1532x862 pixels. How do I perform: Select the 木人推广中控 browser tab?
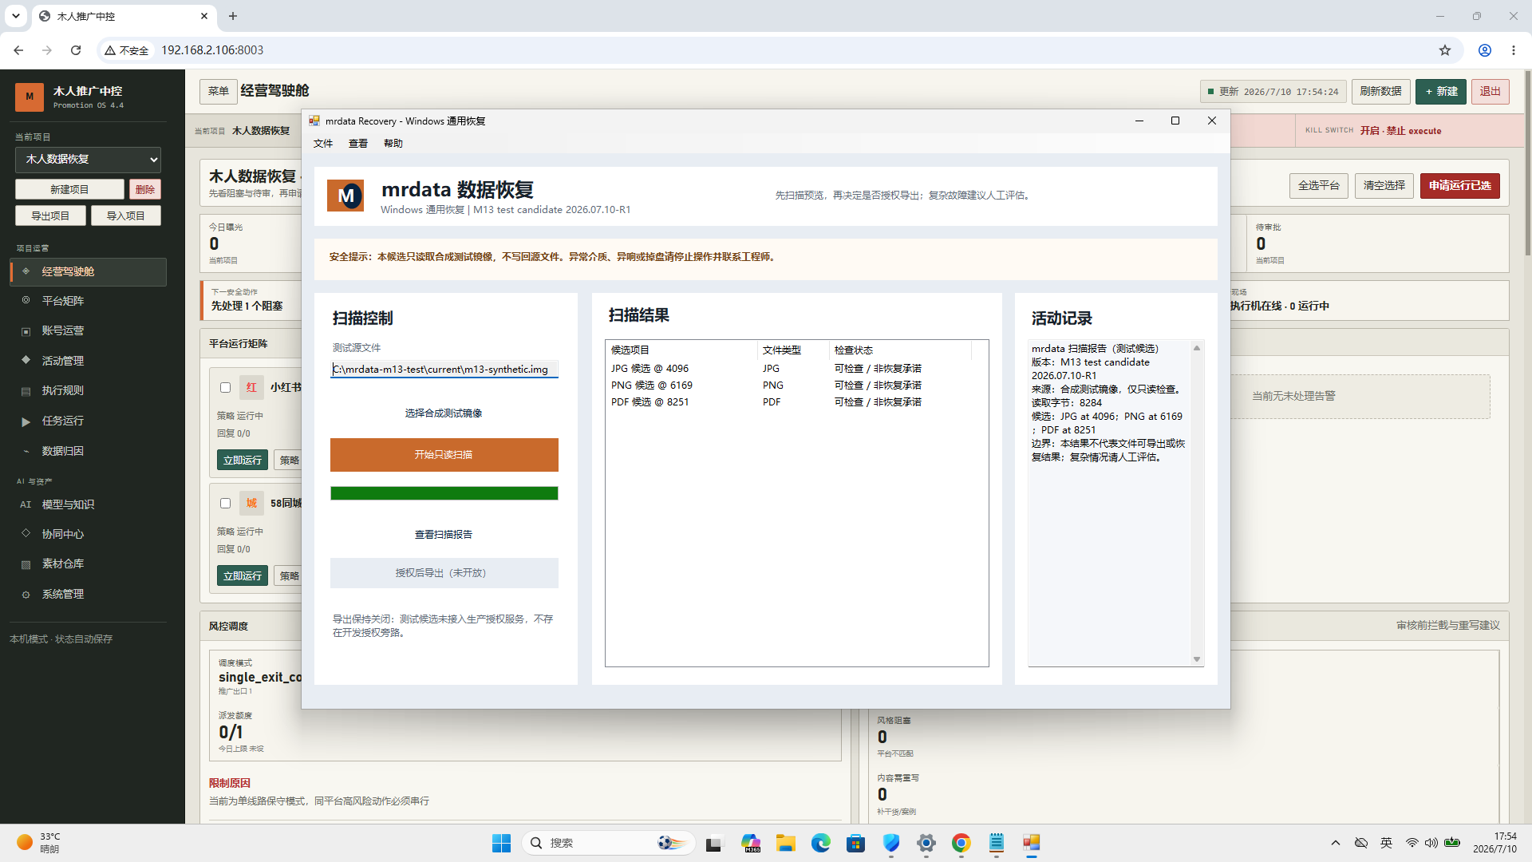pos(124,16)
